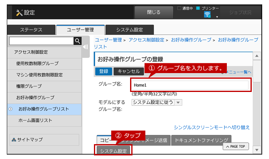Click the メニュー一覧へ link

point(238,72)
